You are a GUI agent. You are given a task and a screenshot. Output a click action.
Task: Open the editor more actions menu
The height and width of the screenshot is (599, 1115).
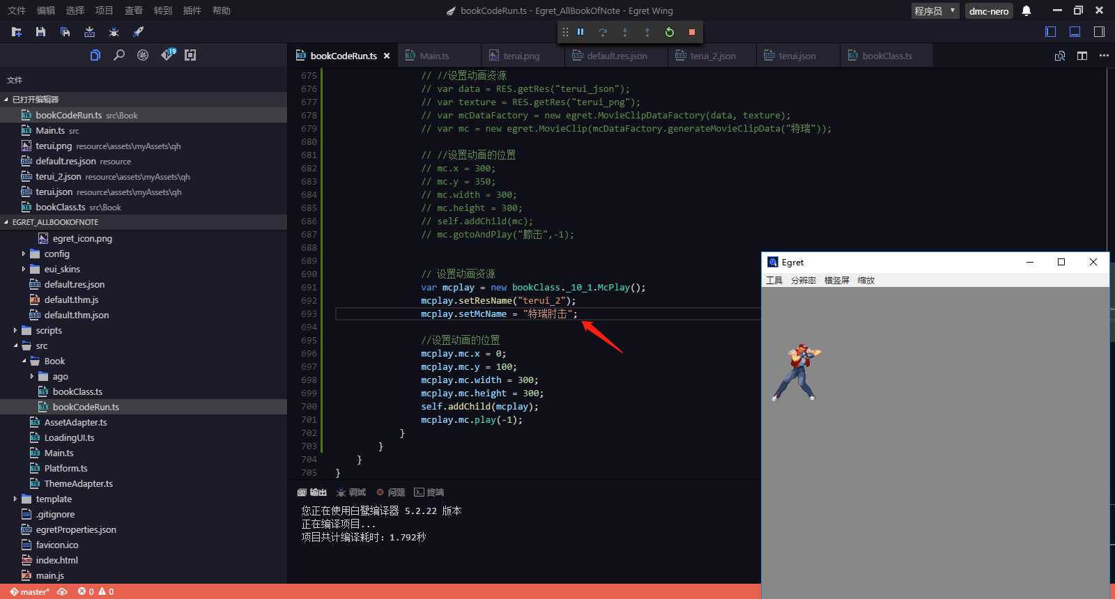(x=1104, y=56)
